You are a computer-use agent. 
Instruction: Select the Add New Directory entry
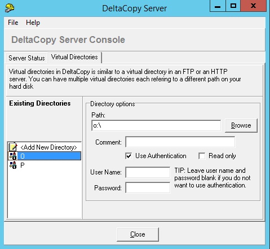[45, 147]
